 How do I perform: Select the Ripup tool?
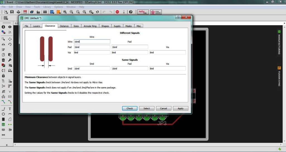coord(10,102)
